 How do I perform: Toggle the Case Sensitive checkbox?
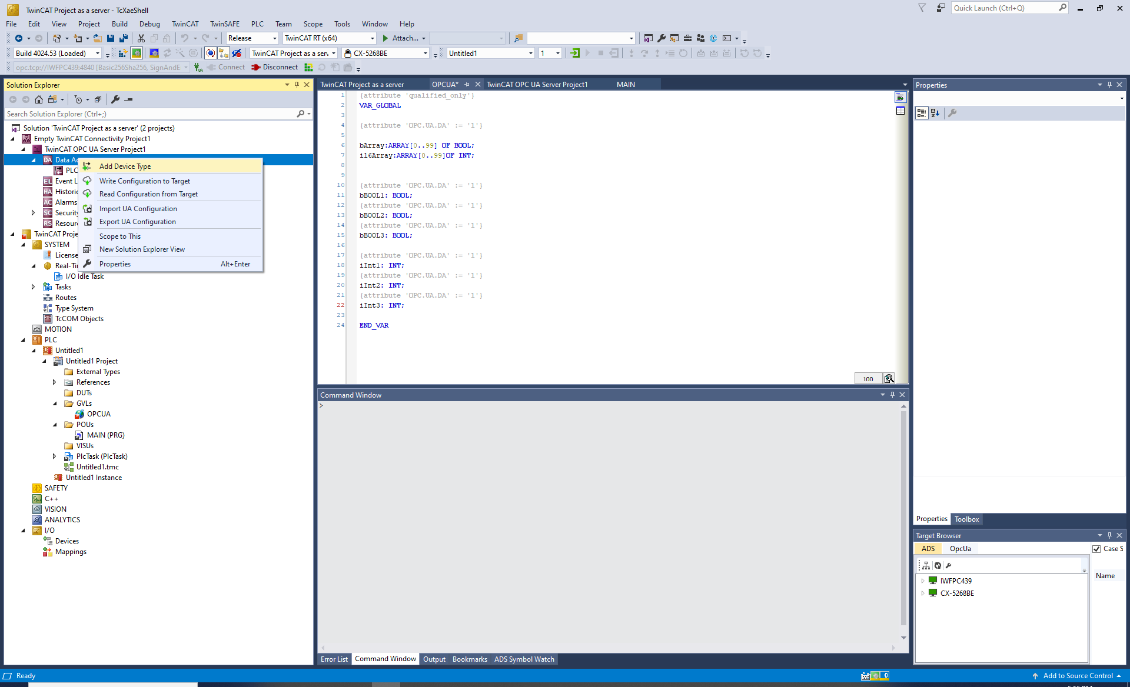tap(1096, 549)
